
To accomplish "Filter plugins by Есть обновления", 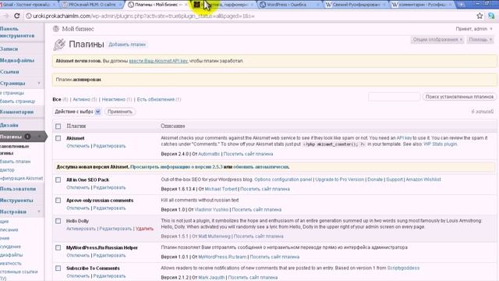I will tap(156, 99).
